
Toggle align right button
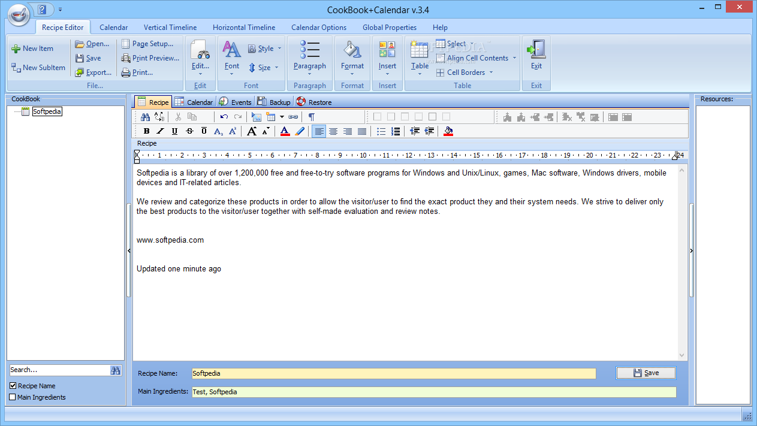point(348,131)
